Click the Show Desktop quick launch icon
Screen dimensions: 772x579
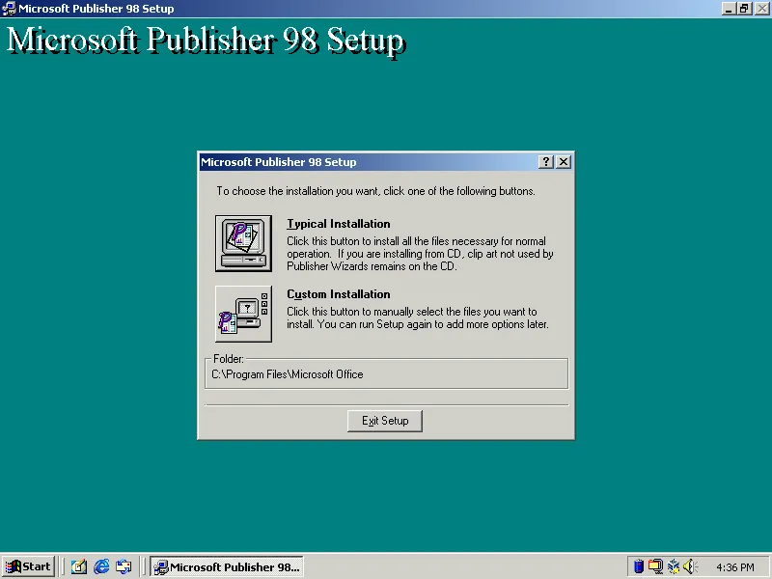[x=80, y=566]
